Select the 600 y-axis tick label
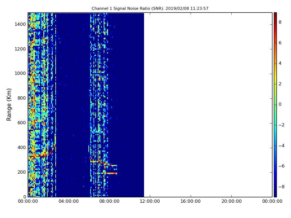This screenshot has height=218, width=291. pos(21,123)
